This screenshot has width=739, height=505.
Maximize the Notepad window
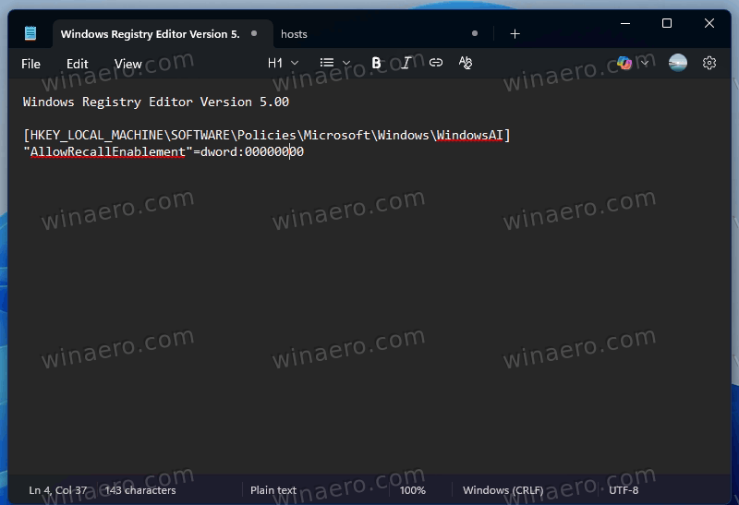click(x=667, y=23)
